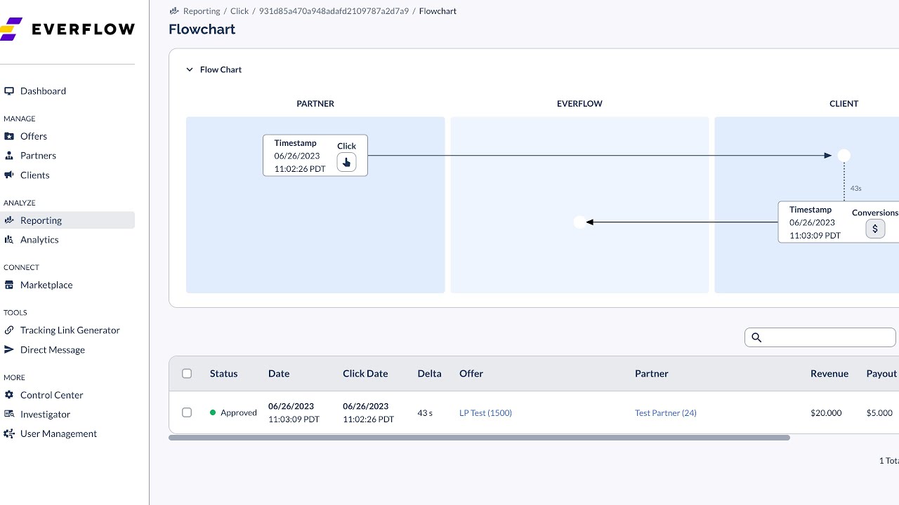Click the Click Date column header
This screenshot has height=505, width=899.
pos(365,374)
